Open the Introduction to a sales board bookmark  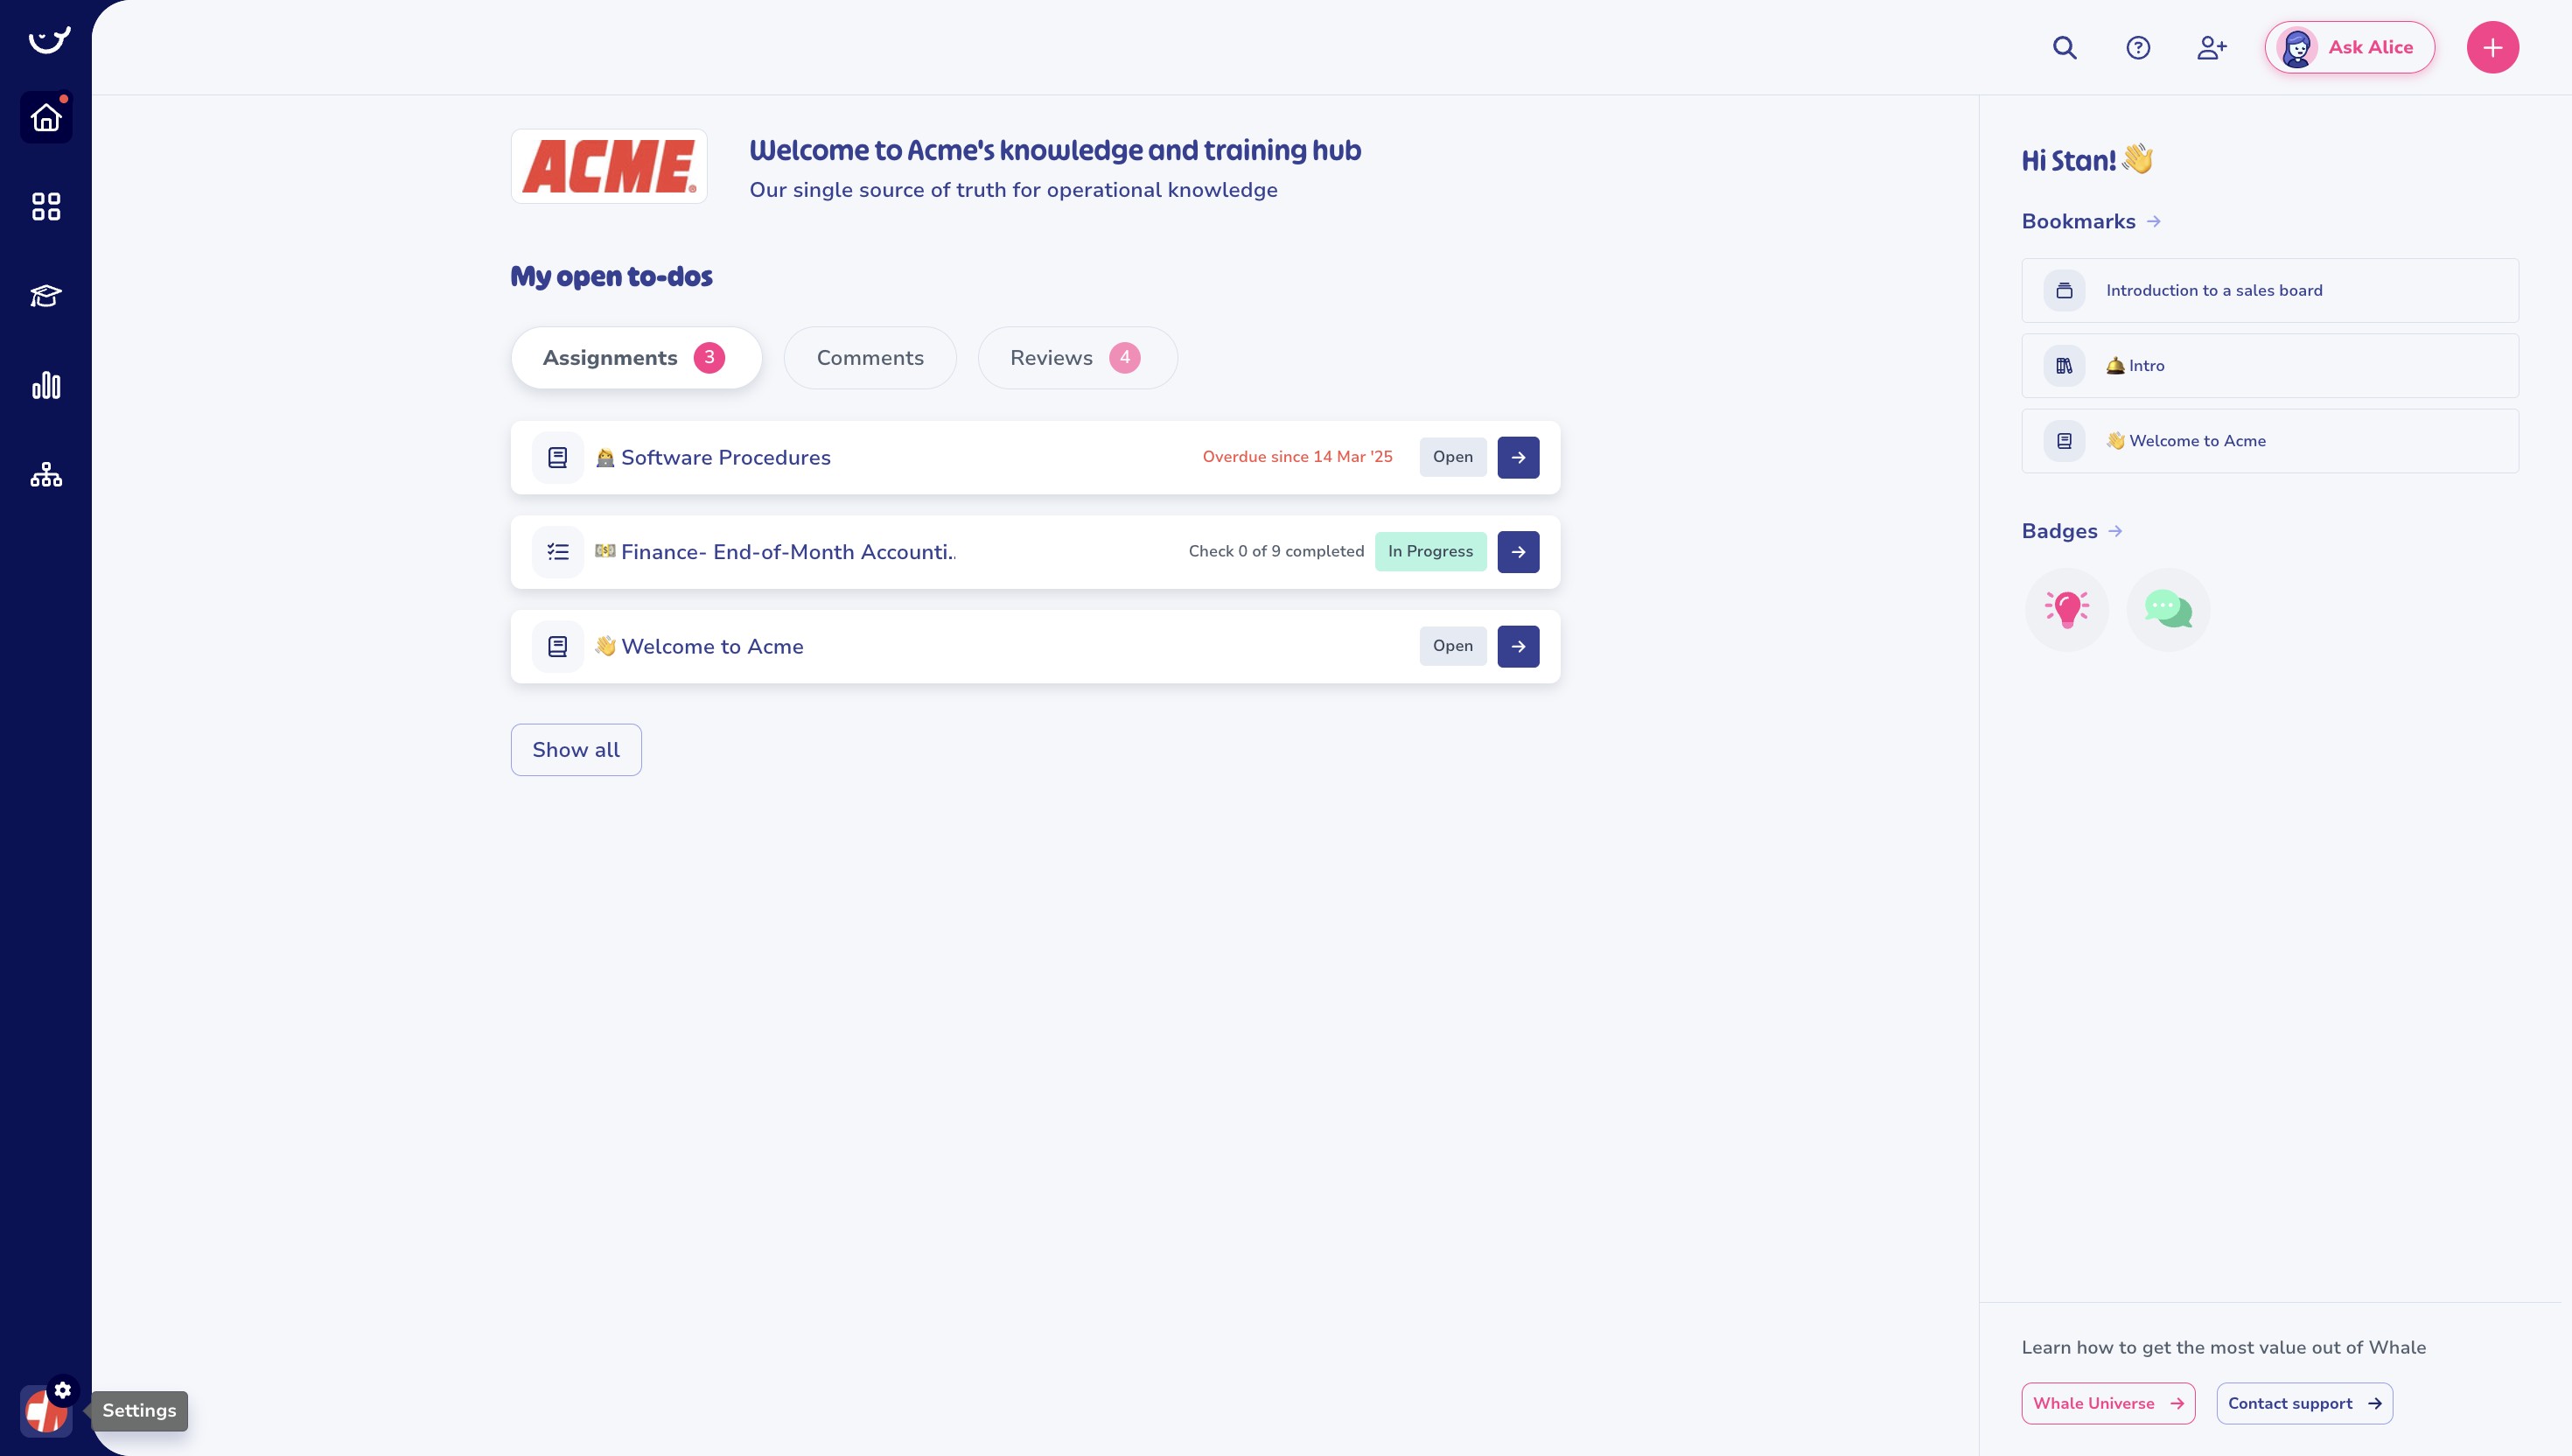(x=2269, y=290)
